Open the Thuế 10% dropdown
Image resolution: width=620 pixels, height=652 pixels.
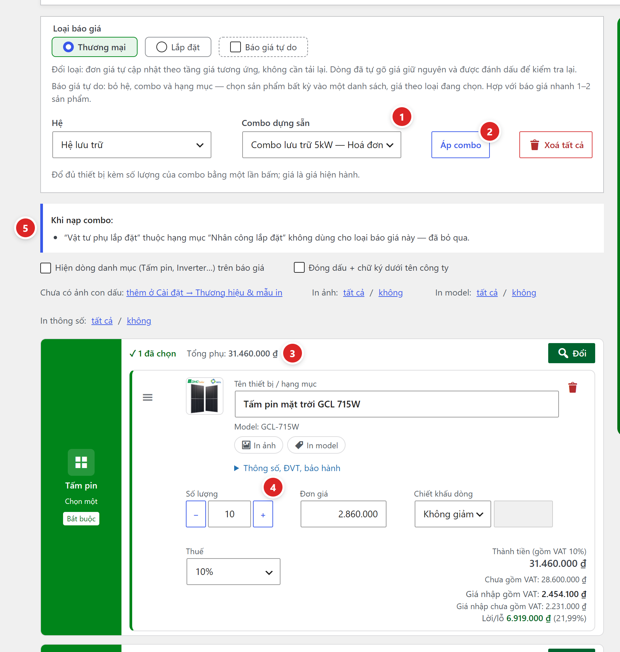click(x=234, y=572)
